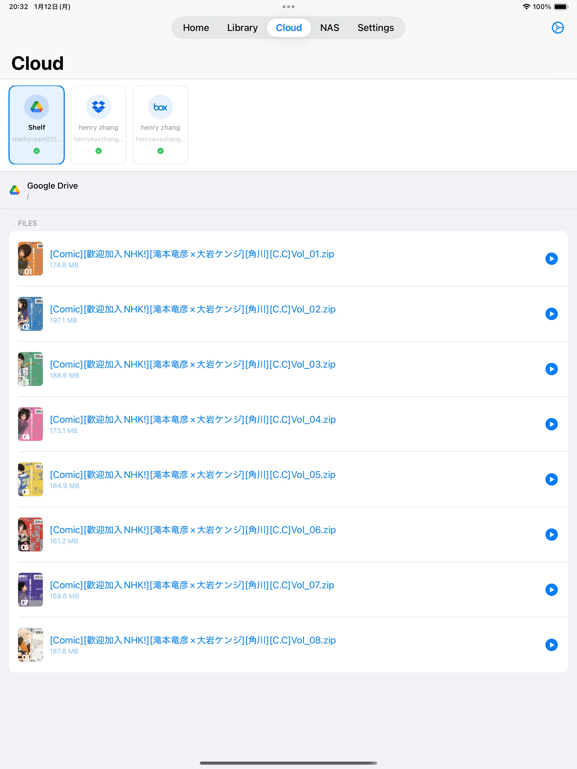Click the play button for Vol_01.zip

coord(551,259)
